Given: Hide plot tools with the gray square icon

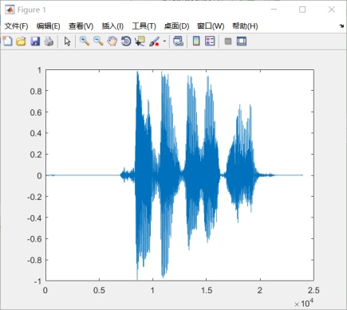Looking at the screenshot, I should click(228, 41).
